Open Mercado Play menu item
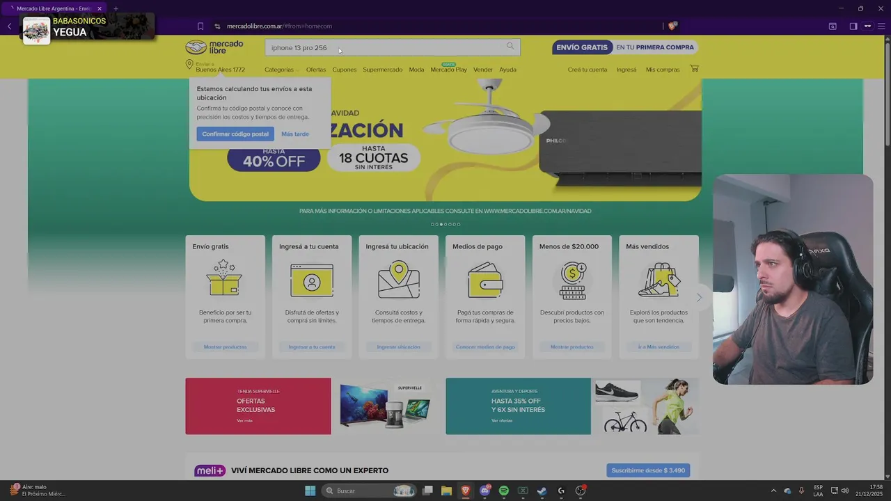The image size is (891, 501). pyautogui.click(x=448, y=70)
